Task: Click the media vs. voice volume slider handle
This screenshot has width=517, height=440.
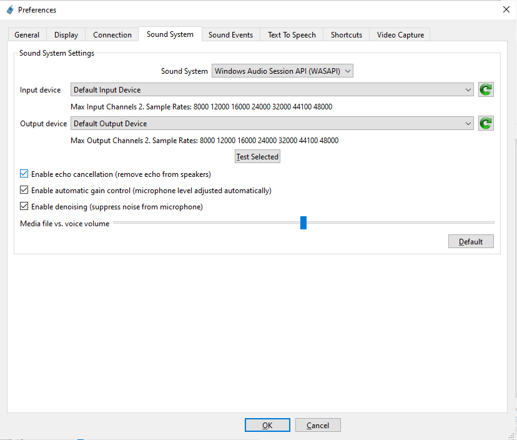Action: (303, 223)
